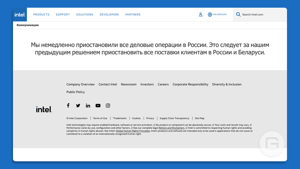Go to the Newsroom link
The height and width of the screenshot is (169, 300).
click(129, 84)
